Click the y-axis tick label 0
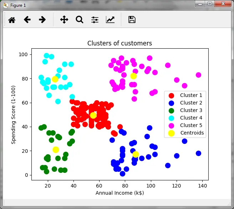 pyautogui.click(x=26, y=175)
